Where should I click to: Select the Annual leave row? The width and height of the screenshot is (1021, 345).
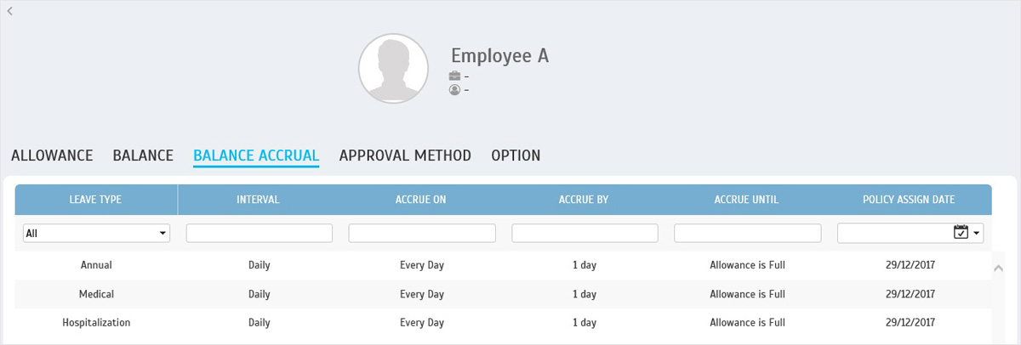(503, 265)
